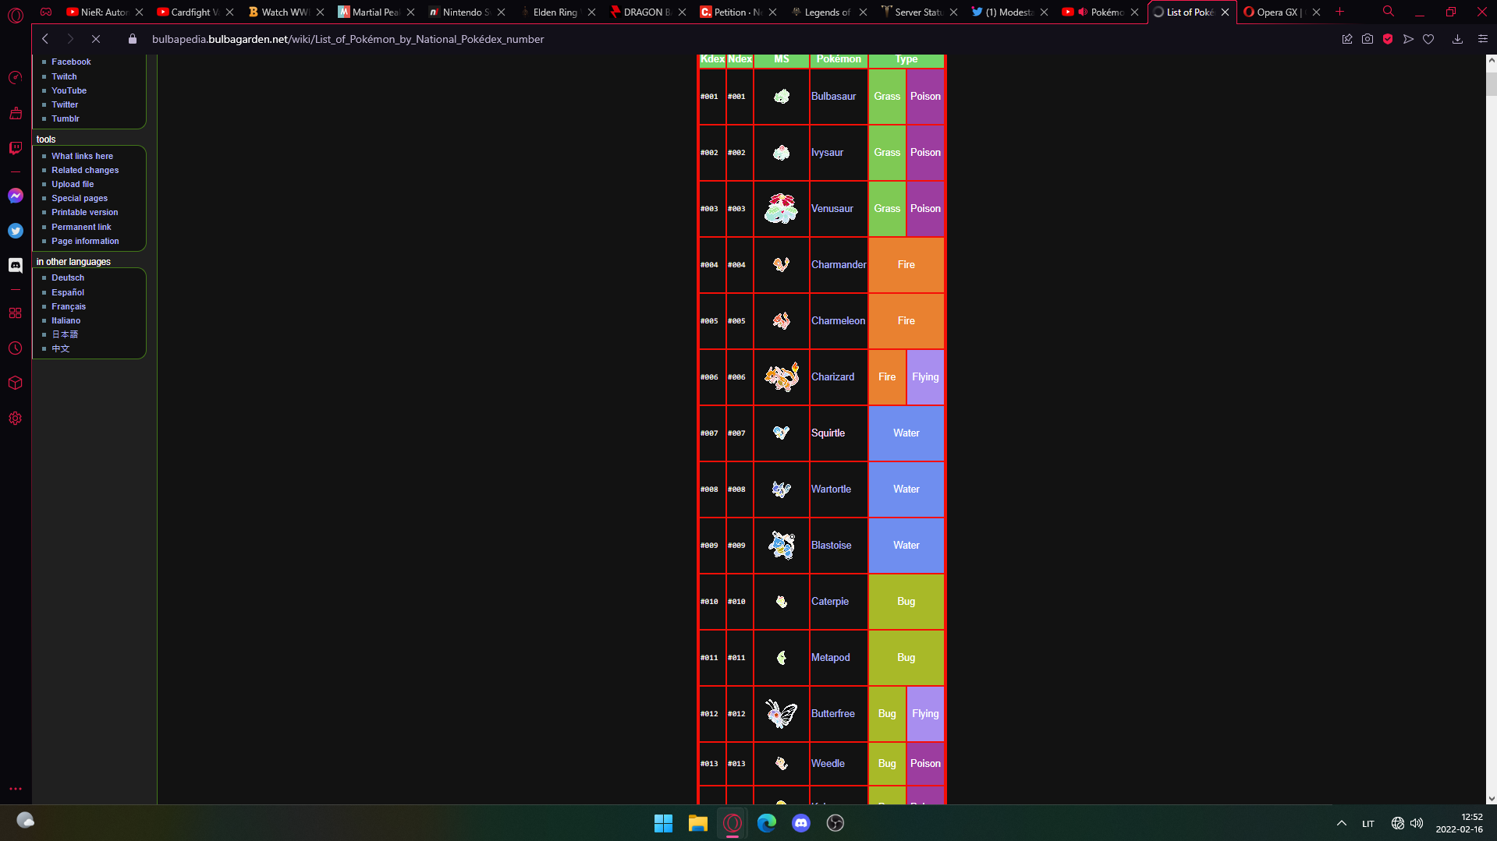Screen dimensions: 1497x841
Task: Open the ad blocker shield icon
Action: tap(1388, 39)
